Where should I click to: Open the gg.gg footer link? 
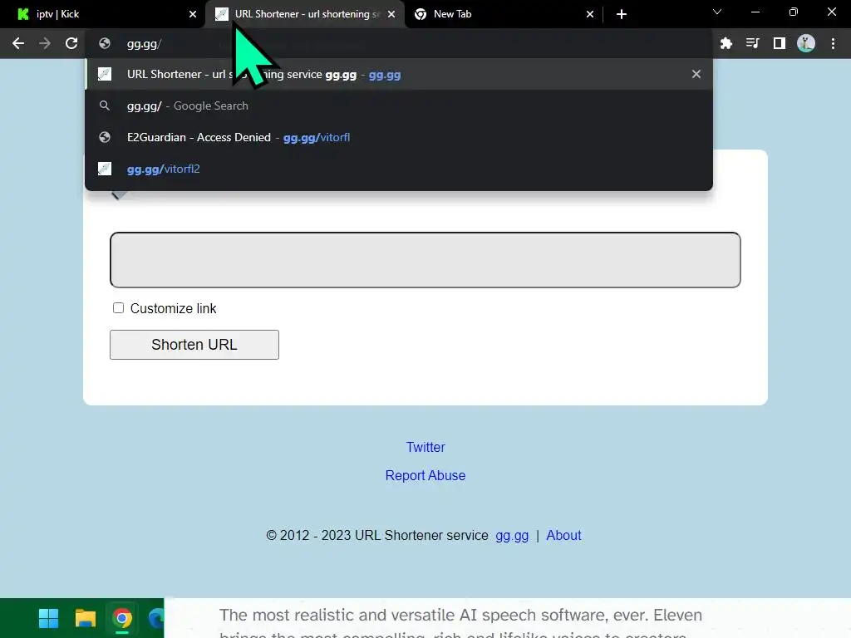pos(512,536)
